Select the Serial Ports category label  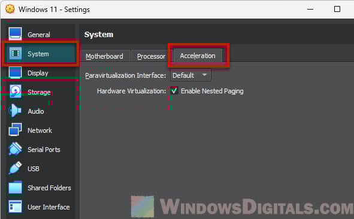(x=44, y=150)
